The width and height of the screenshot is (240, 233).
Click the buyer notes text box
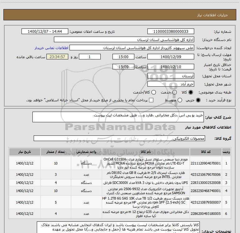click(x=118, y=227)
